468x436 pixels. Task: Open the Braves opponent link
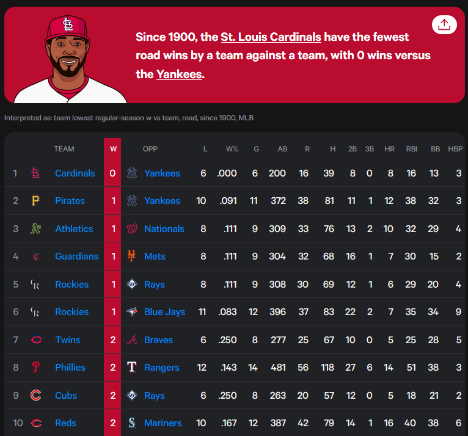(x=158, y=340)
